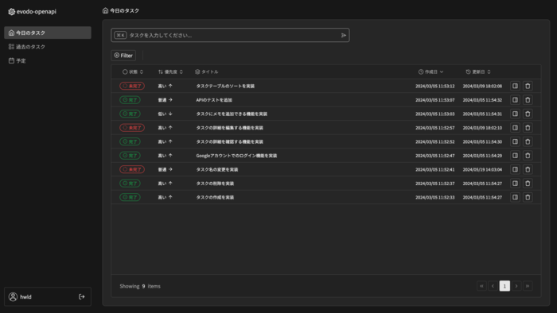Click trash icon on APIのテストを追加 row
557x313 pixels.
point(528,100)
